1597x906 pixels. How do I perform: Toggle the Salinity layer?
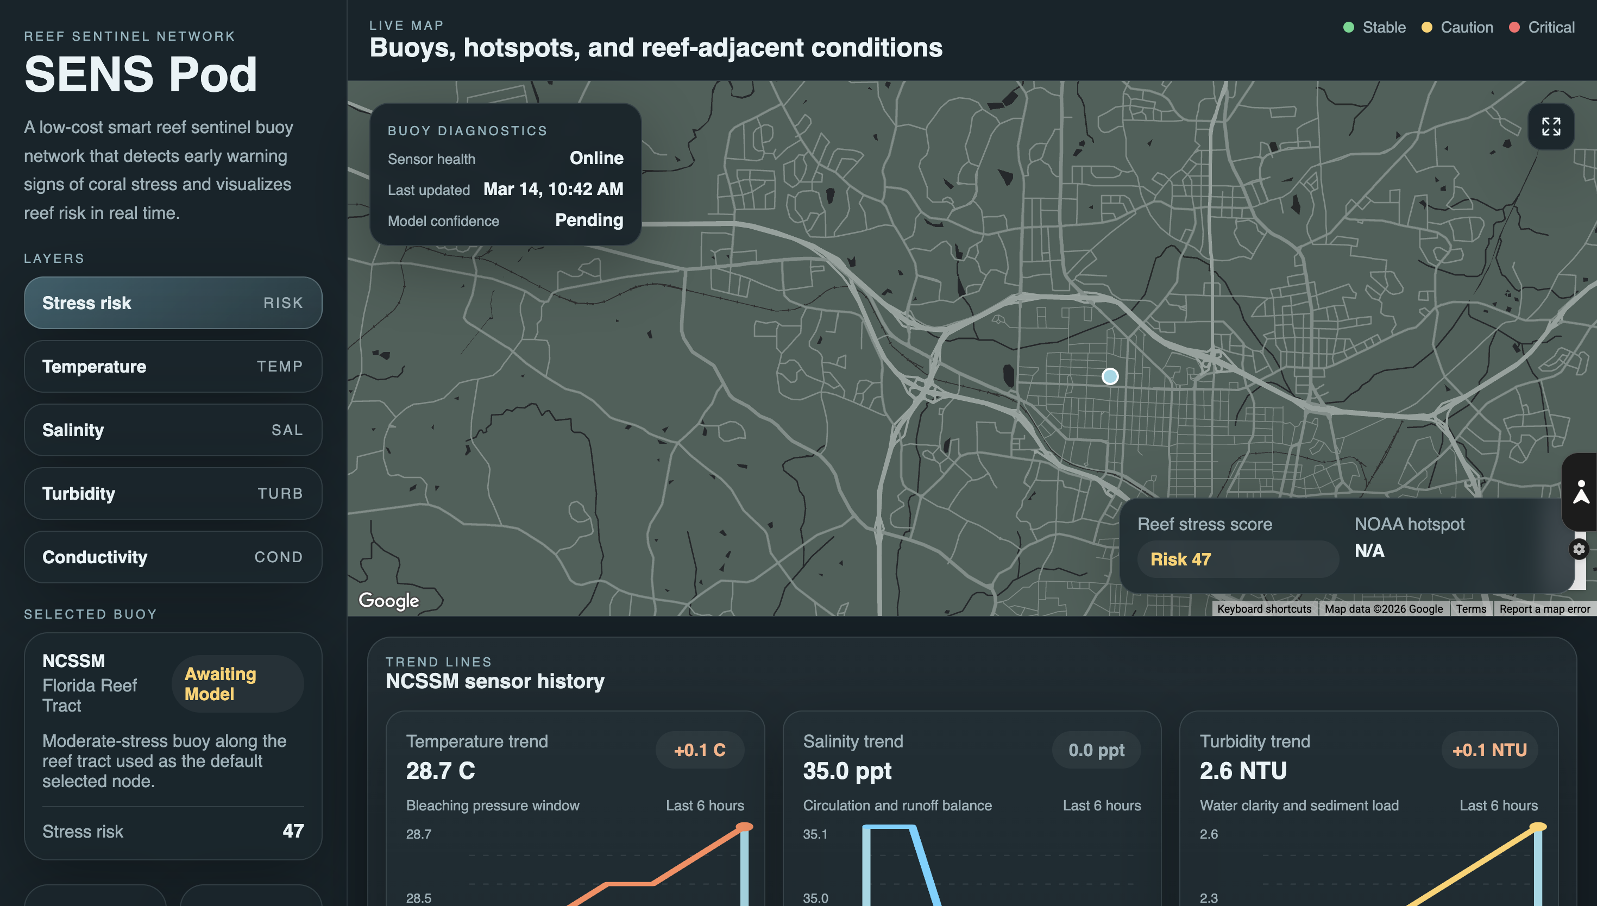(x=173, y=430)
